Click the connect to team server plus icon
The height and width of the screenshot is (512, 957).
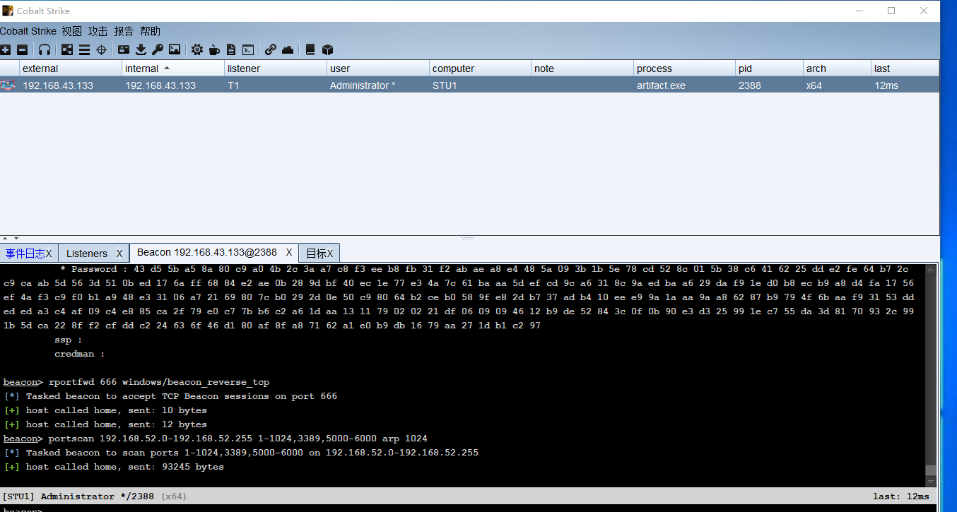click(6, 49)
